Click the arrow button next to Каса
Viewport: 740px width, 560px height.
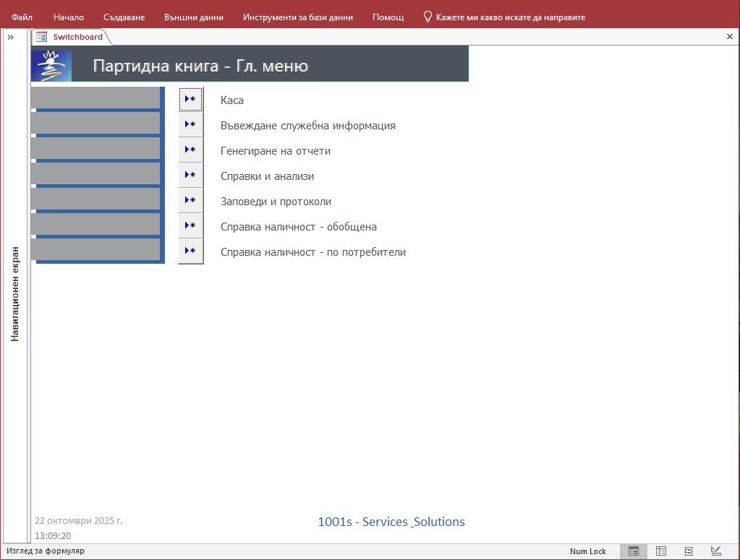190,100
